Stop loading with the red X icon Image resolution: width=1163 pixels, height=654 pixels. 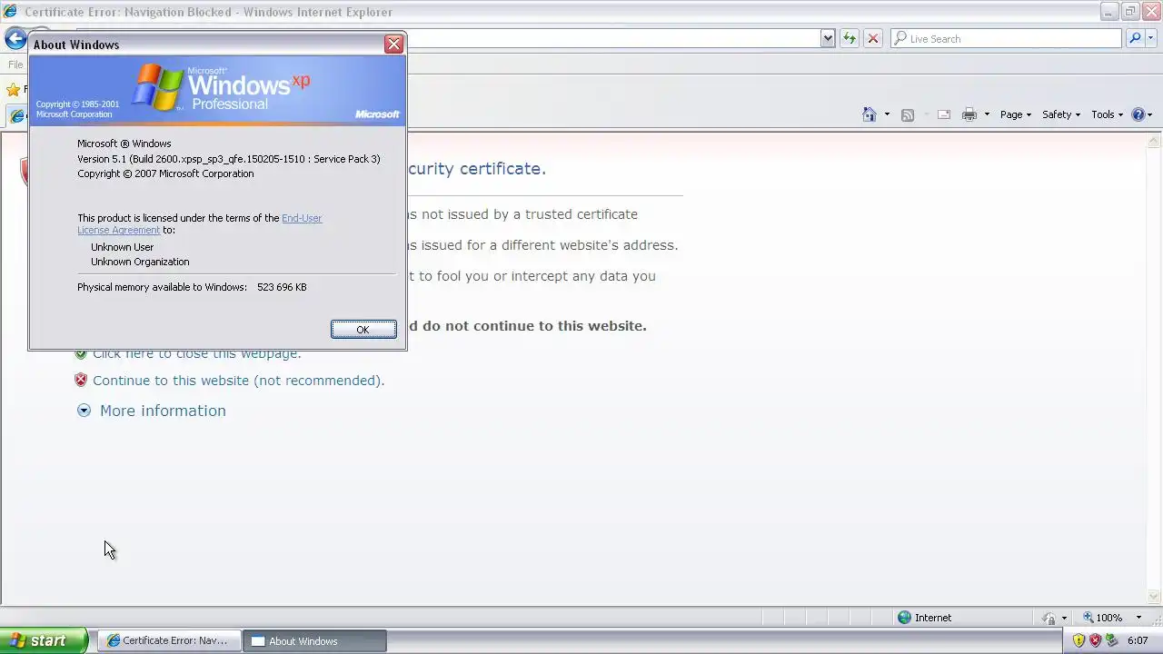coord(873,38)
